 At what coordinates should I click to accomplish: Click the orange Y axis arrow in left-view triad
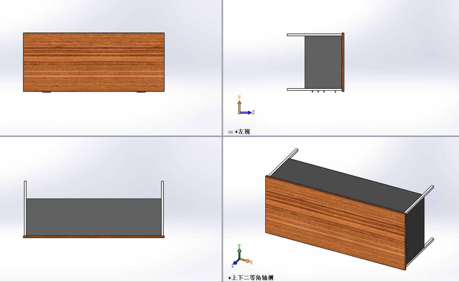[239, 103]
